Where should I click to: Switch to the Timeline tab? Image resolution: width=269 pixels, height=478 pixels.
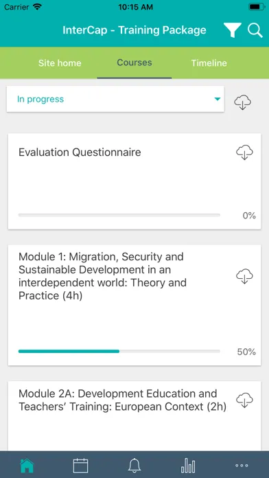click(209, 63)
